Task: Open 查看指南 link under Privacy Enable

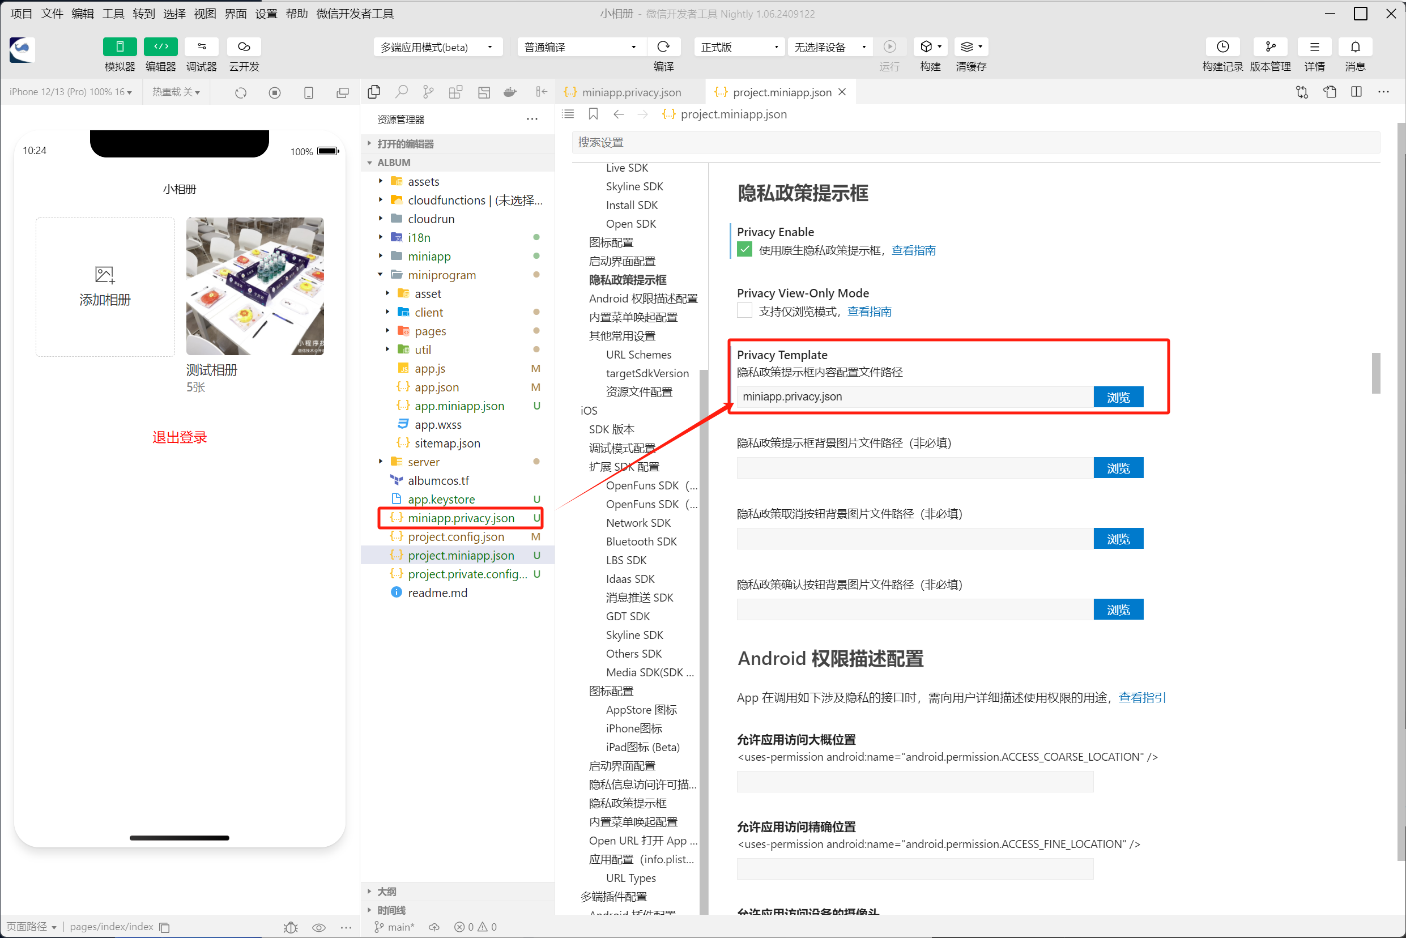Action: click(x=914, y=250)
